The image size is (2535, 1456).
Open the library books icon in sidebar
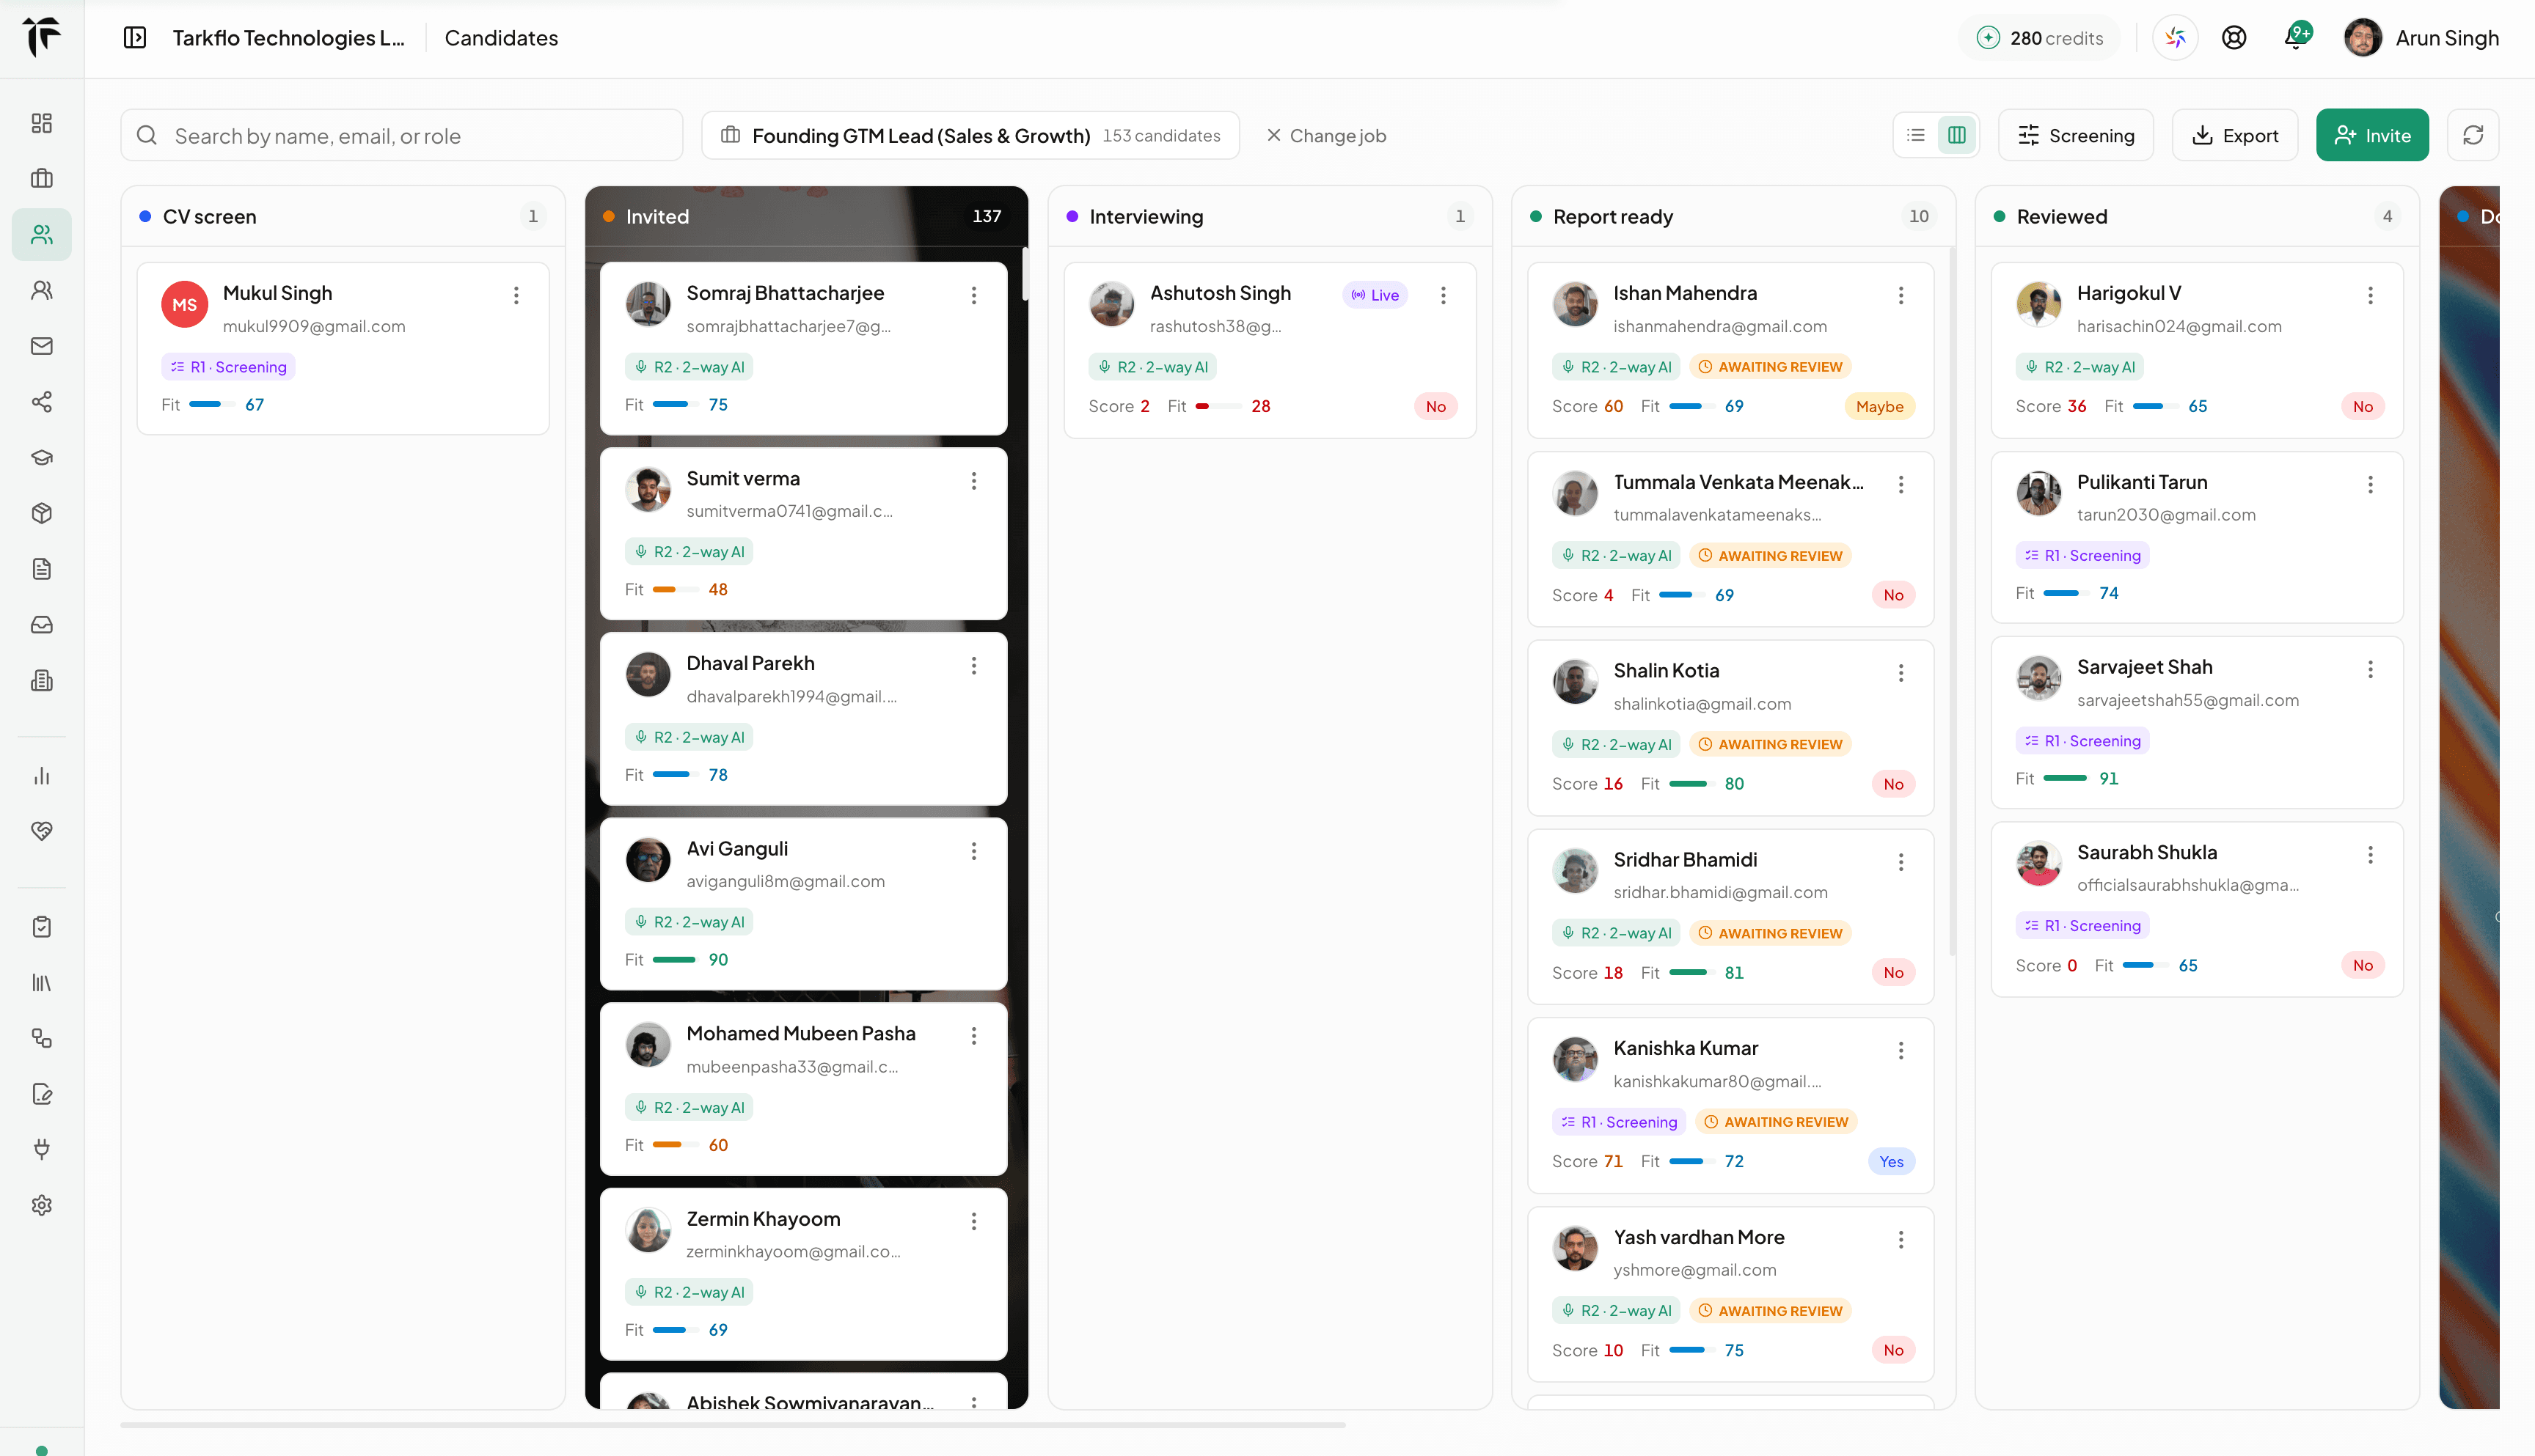point(41,983)
